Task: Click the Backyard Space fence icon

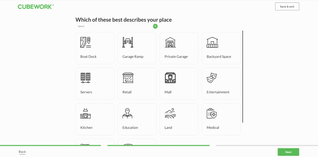Action: click(212, 42)
